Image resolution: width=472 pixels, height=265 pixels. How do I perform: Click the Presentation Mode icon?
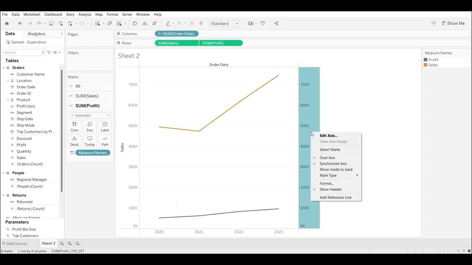tap(263, 24)
